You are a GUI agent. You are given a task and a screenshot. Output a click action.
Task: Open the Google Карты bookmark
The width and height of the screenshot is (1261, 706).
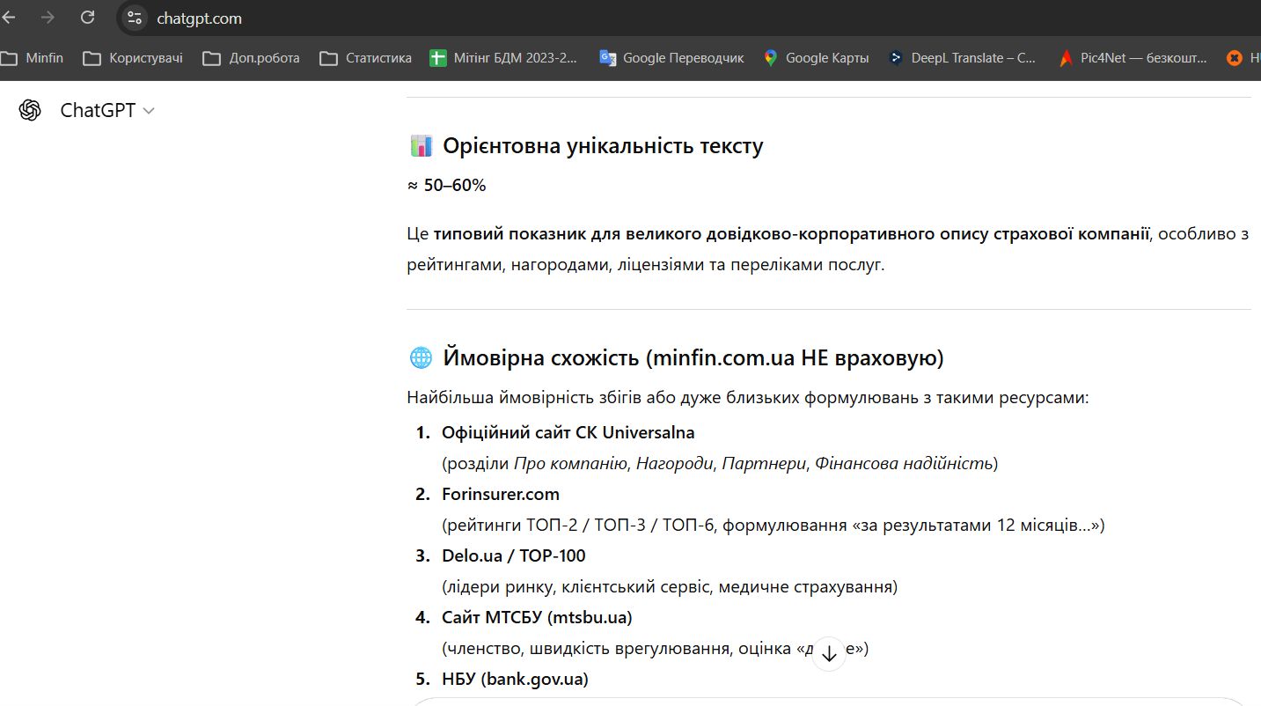(x=816, y=58)
